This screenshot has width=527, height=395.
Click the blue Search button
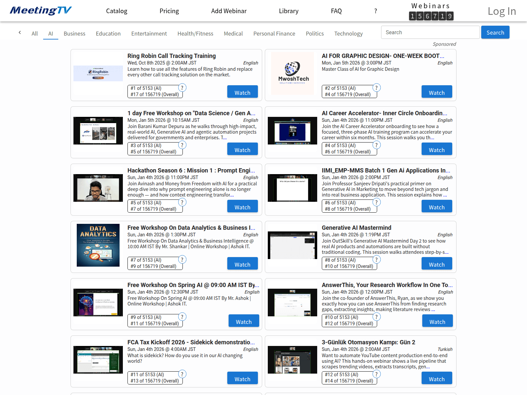click(x=495, y=32)
